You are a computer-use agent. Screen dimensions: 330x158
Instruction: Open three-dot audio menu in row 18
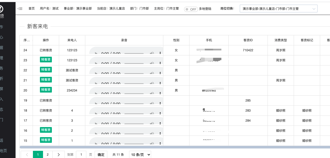click(160, 114)
